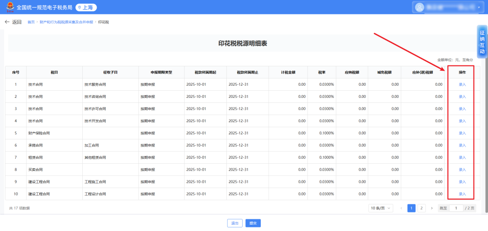Select page 1 in pagination
The width and height of the screenshot is (488, 231).
click(412, 208)
